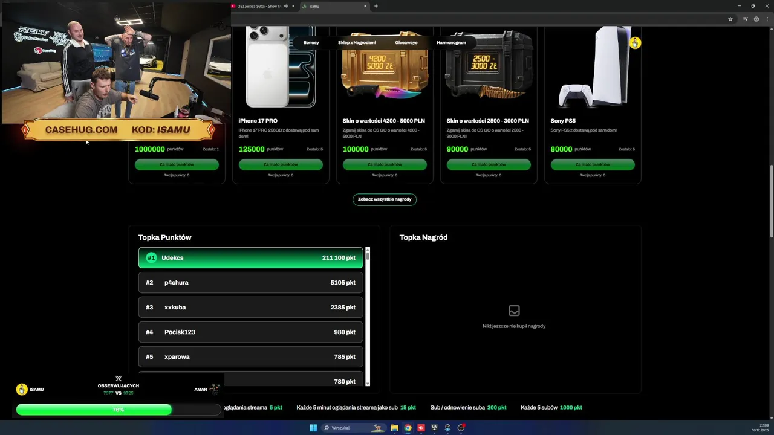
Task: Open the gold case 4200-5000 zł image
Action: tap(385, 65)
